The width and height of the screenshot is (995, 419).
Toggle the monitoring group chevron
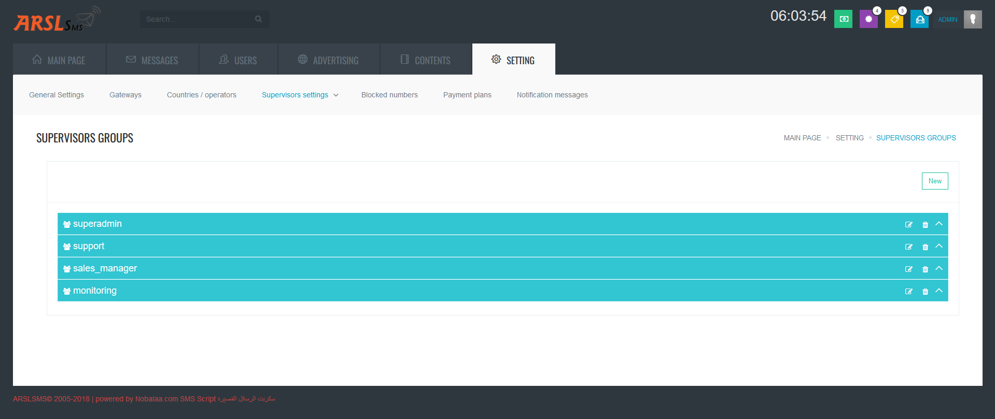click(x=939, y=291)
